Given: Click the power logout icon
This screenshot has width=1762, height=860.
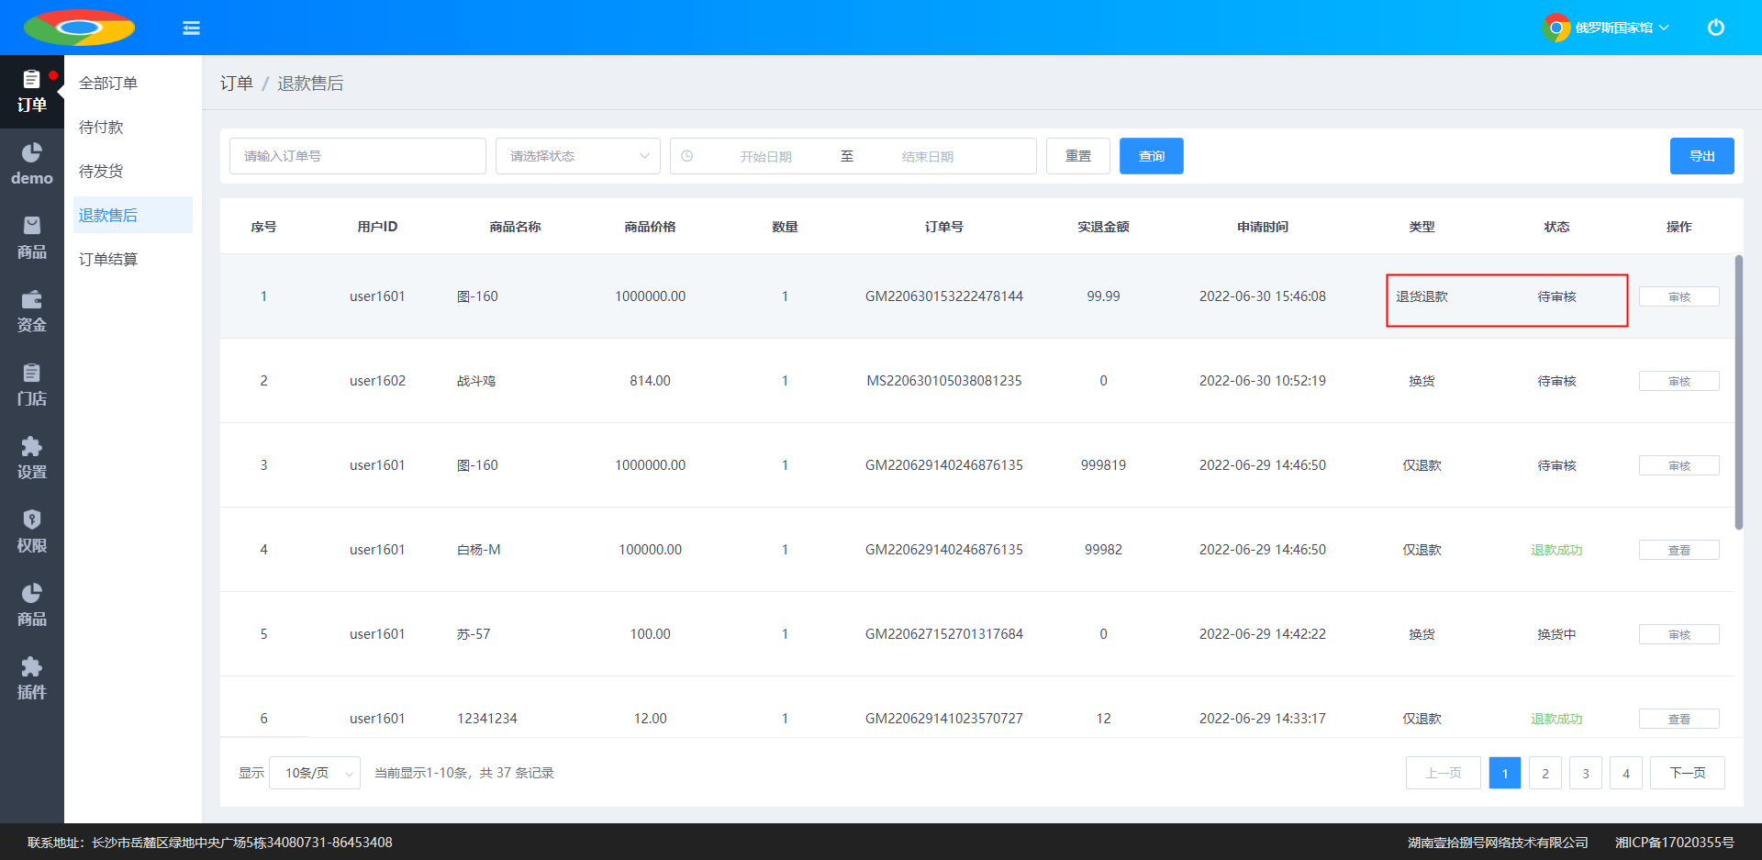Looking at the screenshot, I should tap(1715, 28).
